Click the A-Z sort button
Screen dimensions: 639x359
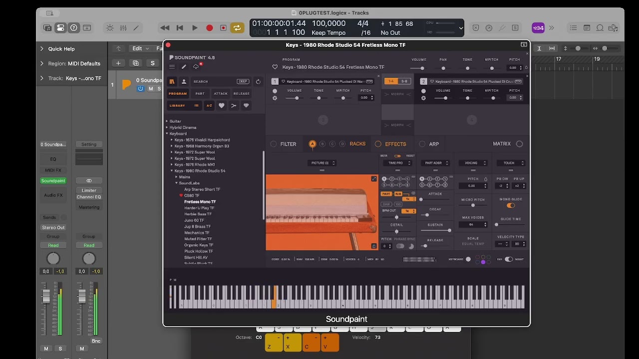(209, 106)
